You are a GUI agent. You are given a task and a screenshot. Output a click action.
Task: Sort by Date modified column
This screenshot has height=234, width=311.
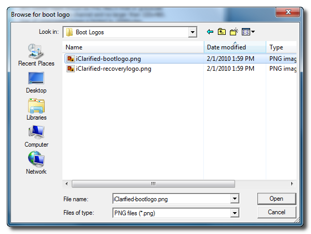(x=235, y=47)
